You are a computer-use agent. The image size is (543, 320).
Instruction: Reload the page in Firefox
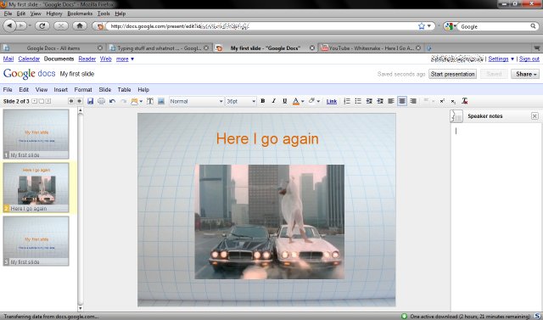point(42,26)
